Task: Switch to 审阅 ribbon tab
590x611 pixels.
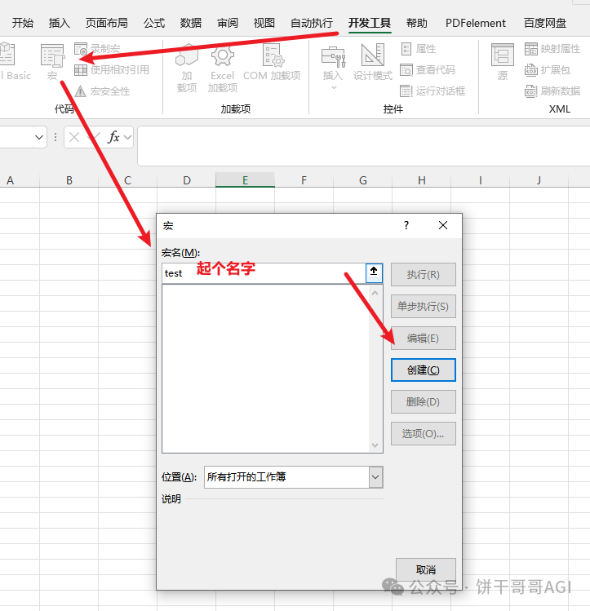Action: 228,23
